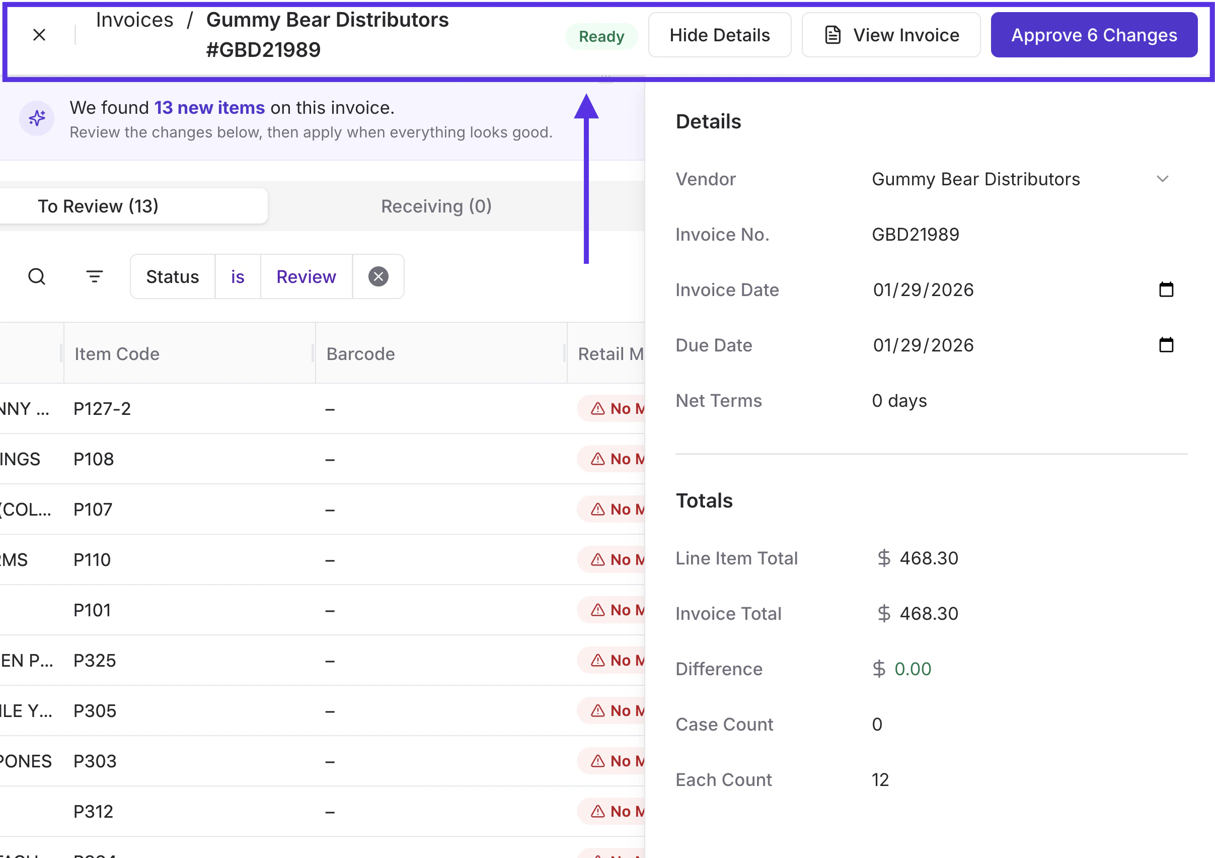
Task: Remove the Status filter with the X icon
Action: (x=378, y=276)
